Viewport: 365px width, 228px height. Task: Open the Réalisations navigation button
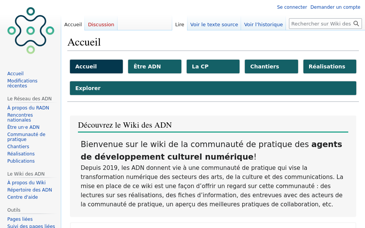329,66
